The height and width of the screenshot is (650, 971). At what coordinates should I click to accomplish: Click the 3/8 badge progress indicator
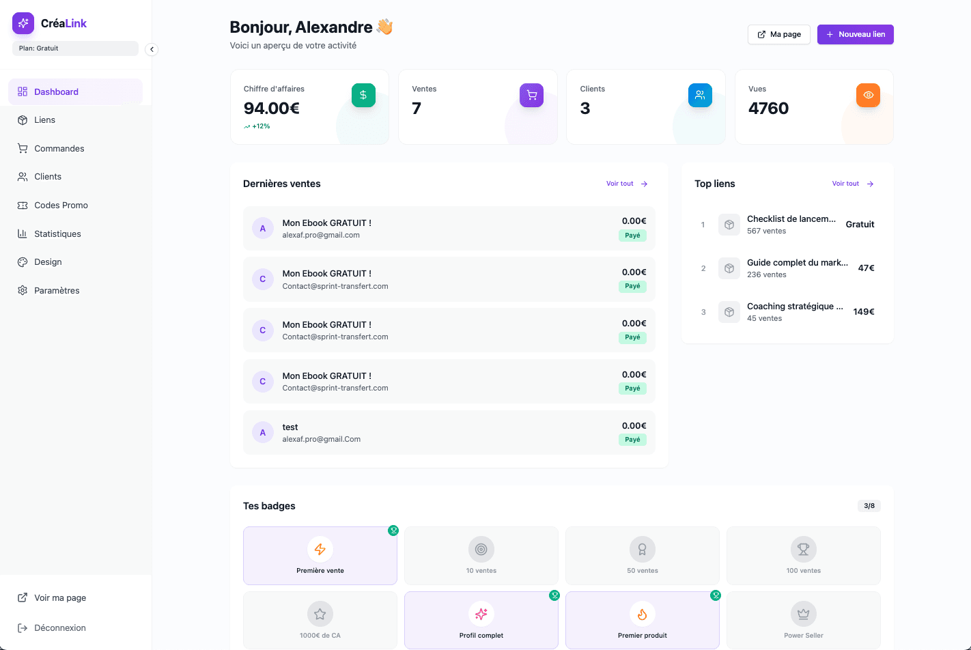pyautogui.click(x=869, y=506)
